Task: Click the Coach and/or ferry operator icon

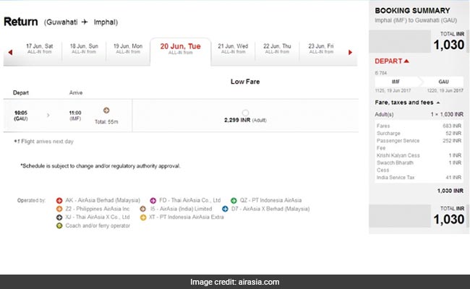Action: click(59, 226)
